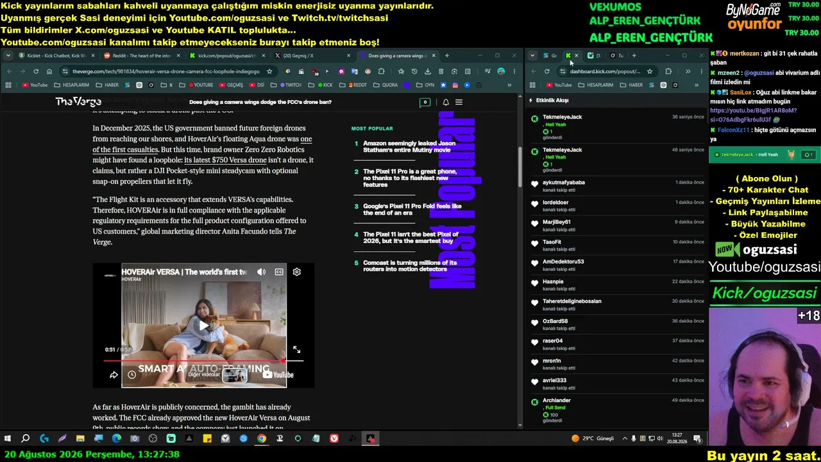821x462 pixels.
Task: Click the home button in left browser
Action: tap(49, 71)
